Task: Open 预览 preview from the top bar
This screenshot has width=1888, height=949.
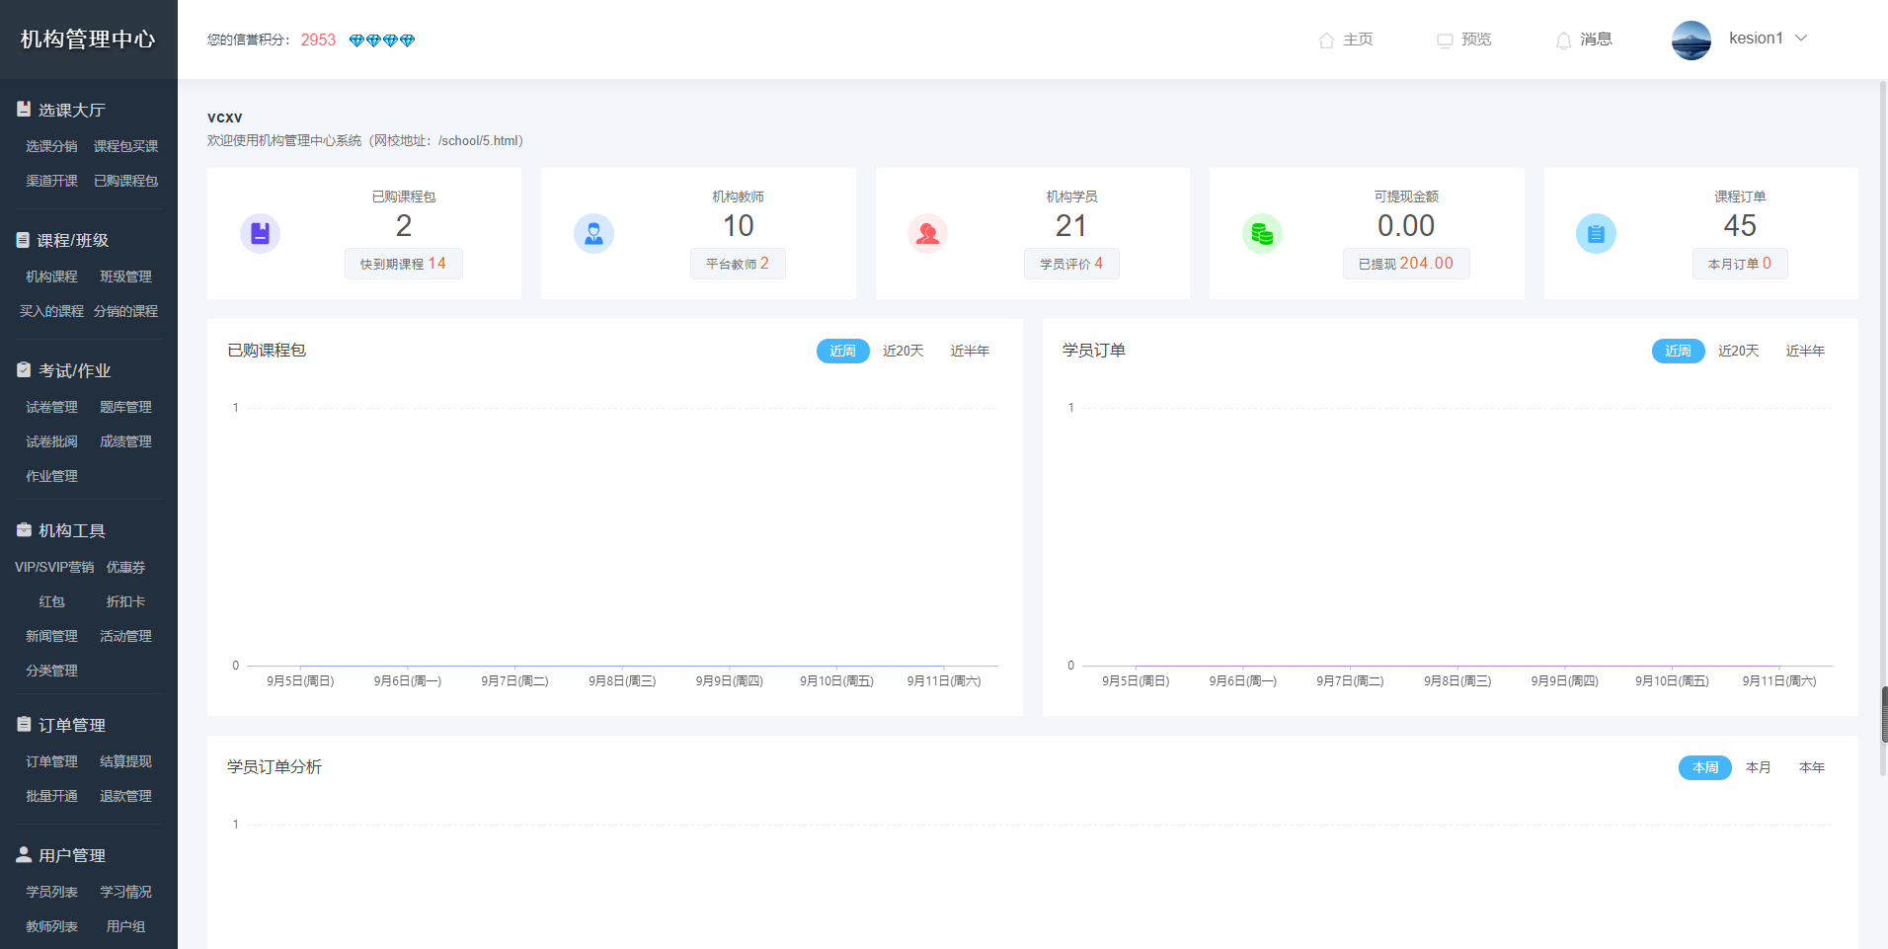Action: click(1463, 40)
